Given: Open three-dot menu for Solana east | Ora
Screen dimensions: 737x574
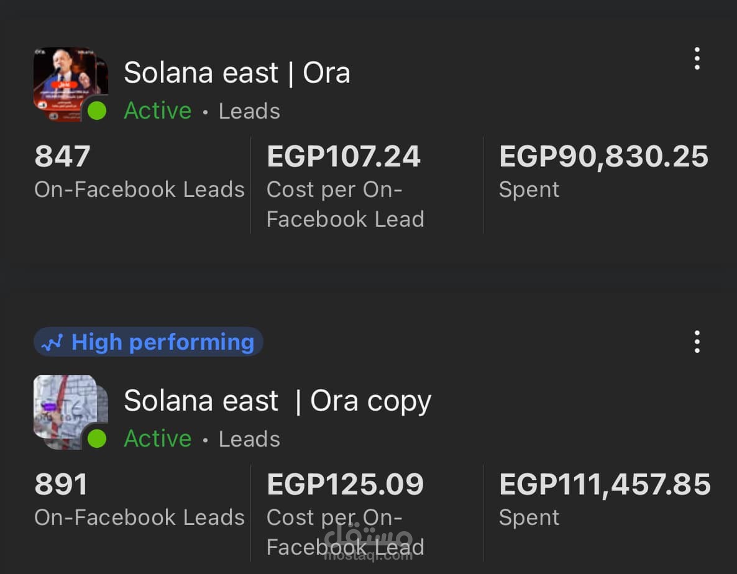Looking at the screenshot, I should [697, 59].
